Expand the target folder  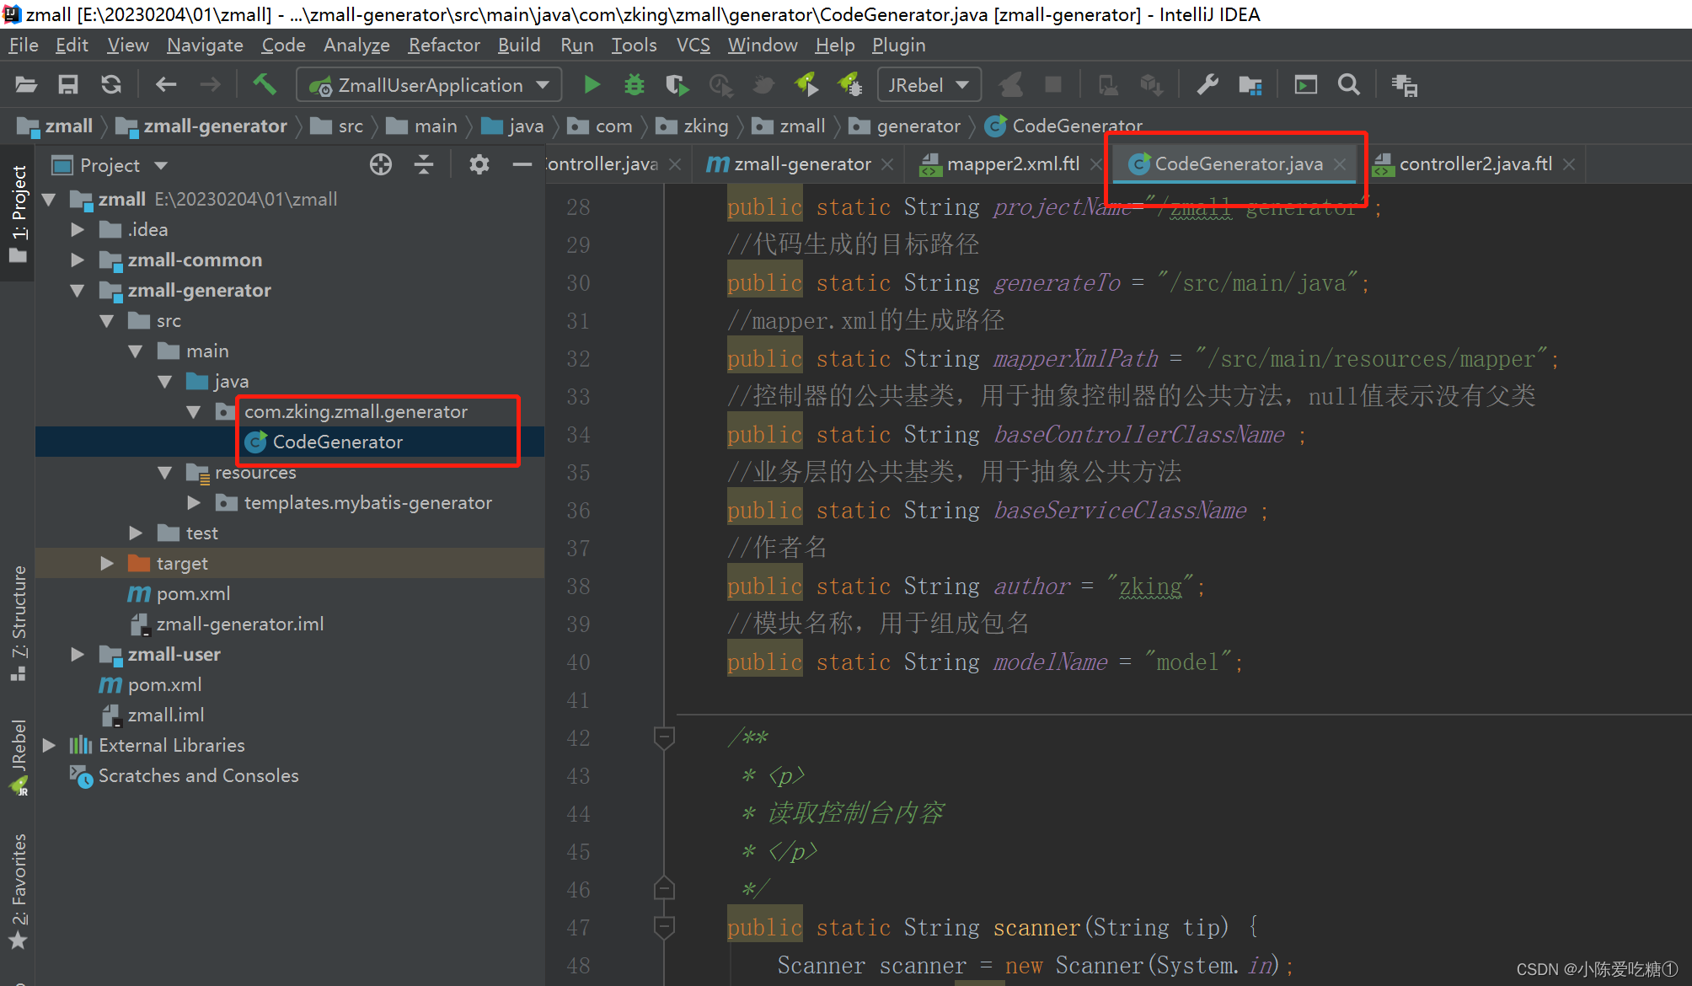pos(107,564)
